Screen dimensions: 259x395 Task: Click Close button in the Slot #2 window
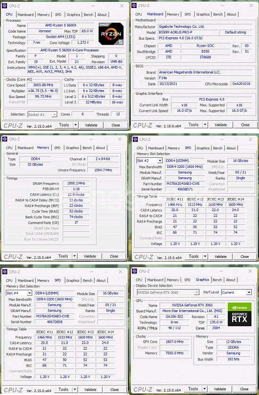coord(244,256)
